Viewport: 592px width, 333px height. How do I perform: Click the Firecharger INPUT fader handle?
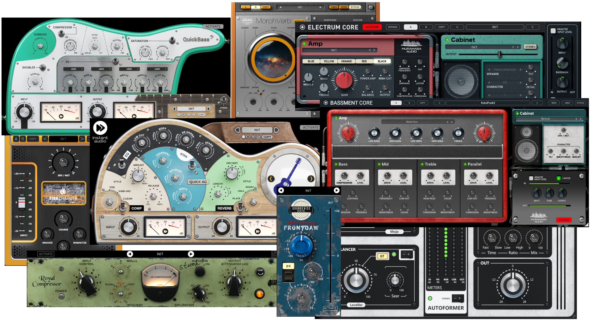(x=22, y=202)
